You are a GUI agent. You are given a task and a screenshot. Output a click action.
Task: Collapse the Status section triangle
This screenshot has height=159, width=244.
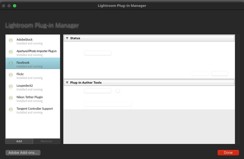67,38
